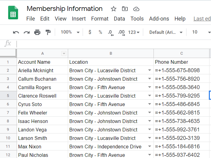The image size is (211, 158).
Task: Star the Membership Information document
Action: [x=114, y=9]
